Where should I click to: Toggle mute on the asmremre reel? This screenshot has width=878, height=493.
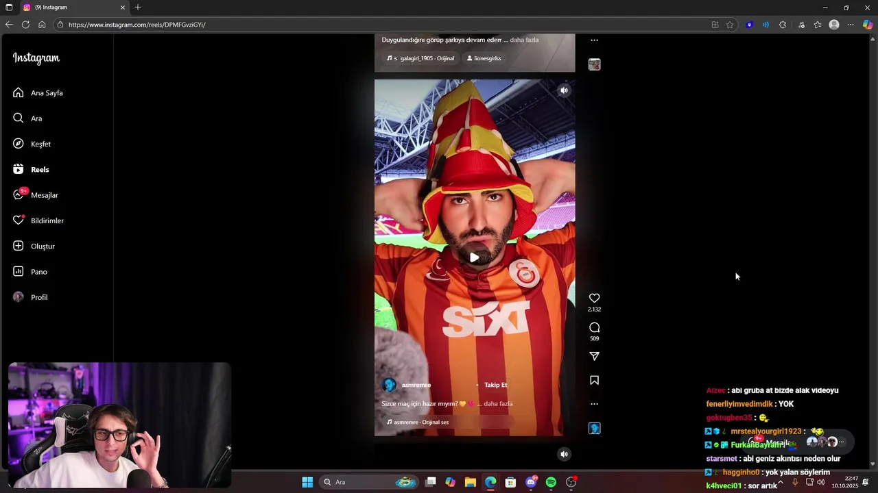(564, 90)
